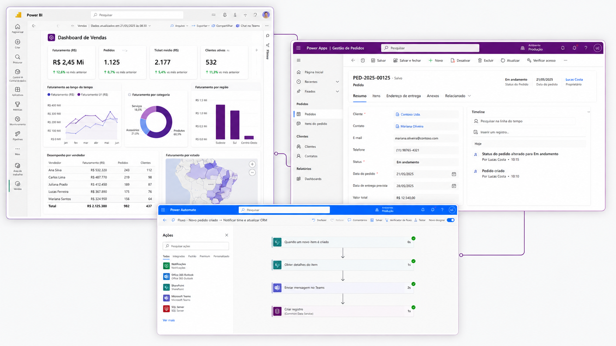Click Excluir in Power Apps command bar
Viewport: 616px width, 346px height.
(x=486, y=60)
